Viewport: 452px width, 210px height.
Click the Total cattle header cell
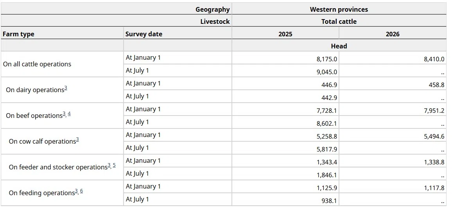coord(339,22)
